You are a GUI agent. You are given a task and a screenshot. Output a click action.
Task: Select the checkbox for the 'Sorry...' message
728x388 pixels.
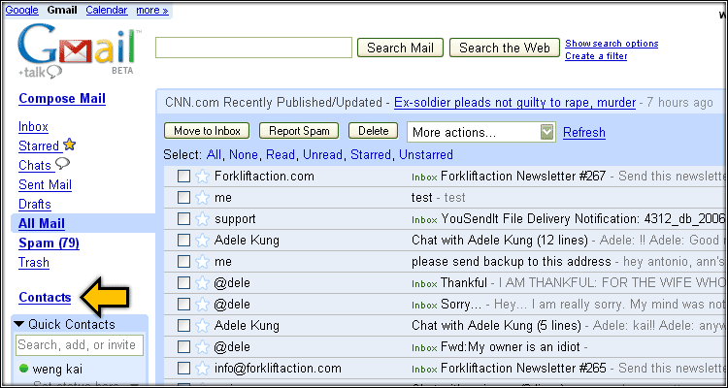click(183, 305)
